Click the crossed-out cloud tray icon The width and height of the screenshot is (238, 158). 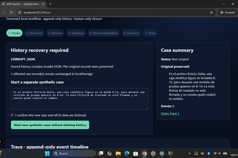tap(202, 154)
